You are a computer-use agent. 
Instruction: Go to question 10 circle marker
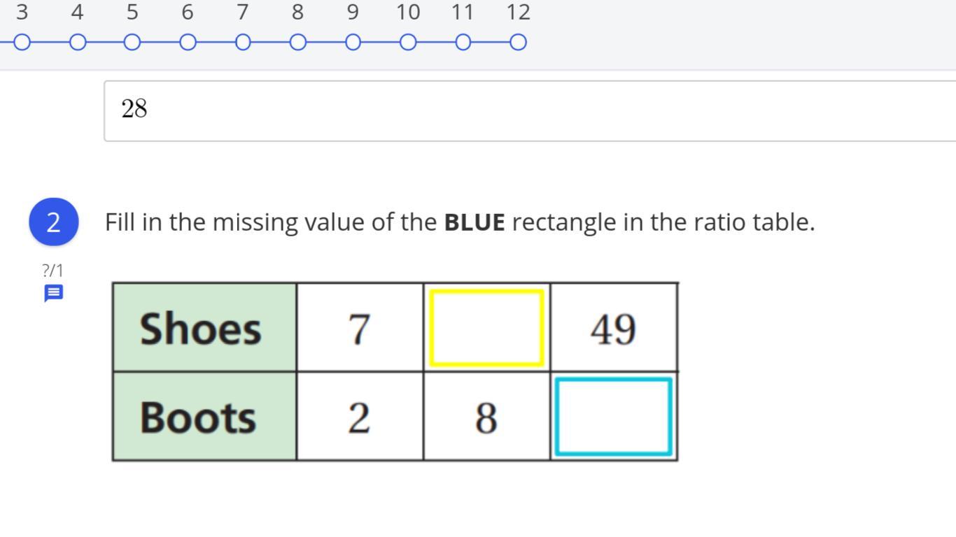coord(408,43)
